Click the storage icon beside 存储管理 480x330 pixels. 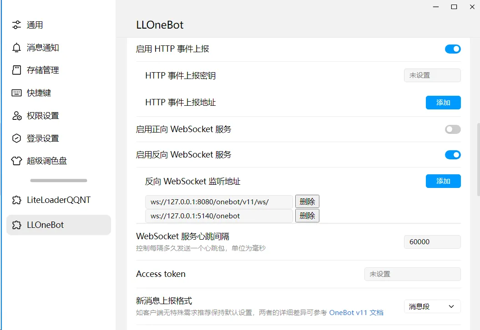tap(16, 70)
